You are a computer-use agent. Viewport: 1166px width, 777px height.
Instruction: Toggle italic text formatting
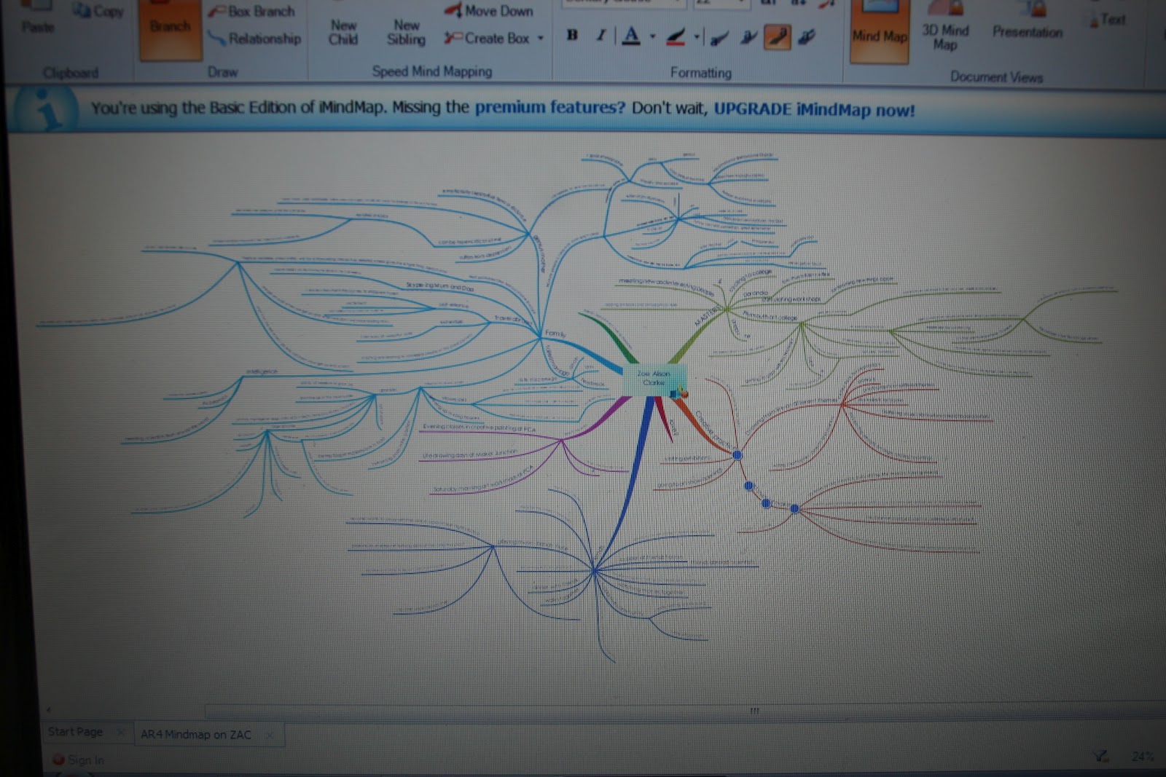pyautogui.click(x=600, y=34)
